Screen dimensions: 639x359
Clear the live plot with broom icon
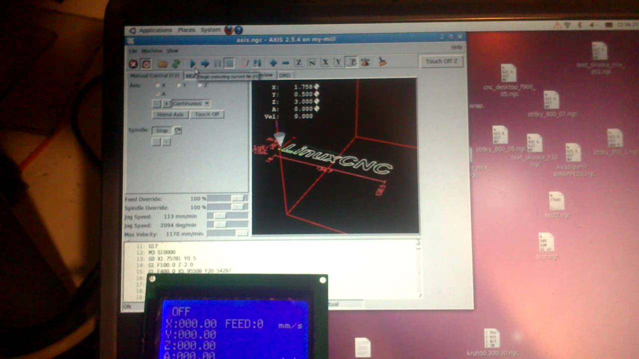click(x=382, y=62)
